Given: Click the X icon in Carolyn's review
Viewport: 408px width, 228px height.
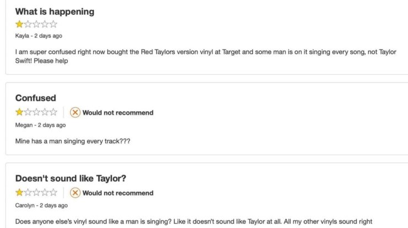Looking at the screenshot, I should coord(75,193).
